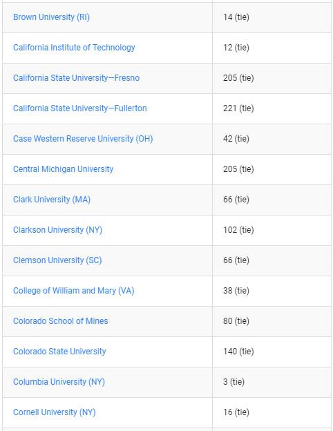333x431 pixels.
Task: Click California State University—Fullerton link
Action: click(79, 108)
